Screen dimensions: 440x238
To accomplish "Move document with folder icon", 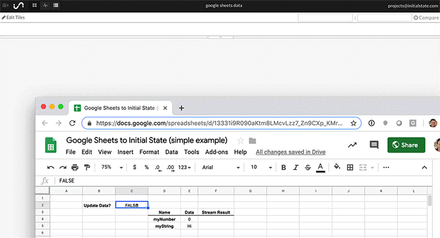I will (252, 141).
